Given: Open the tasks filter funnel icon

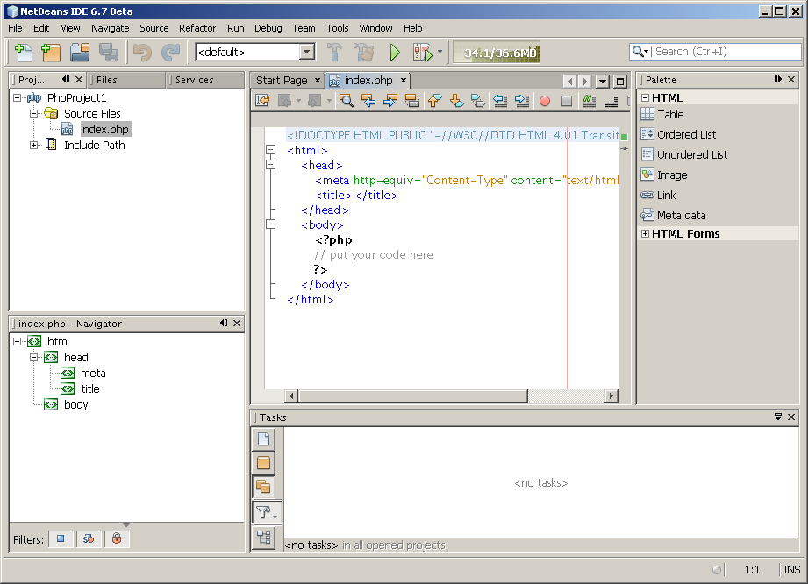Looking at the screenshot, I should (x=263, y=513).
